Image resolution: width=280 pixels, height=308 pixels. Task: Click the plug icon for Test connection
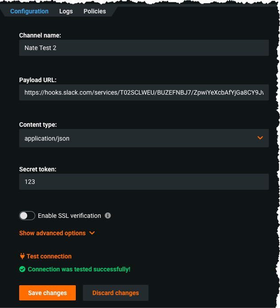click(22, 256)
